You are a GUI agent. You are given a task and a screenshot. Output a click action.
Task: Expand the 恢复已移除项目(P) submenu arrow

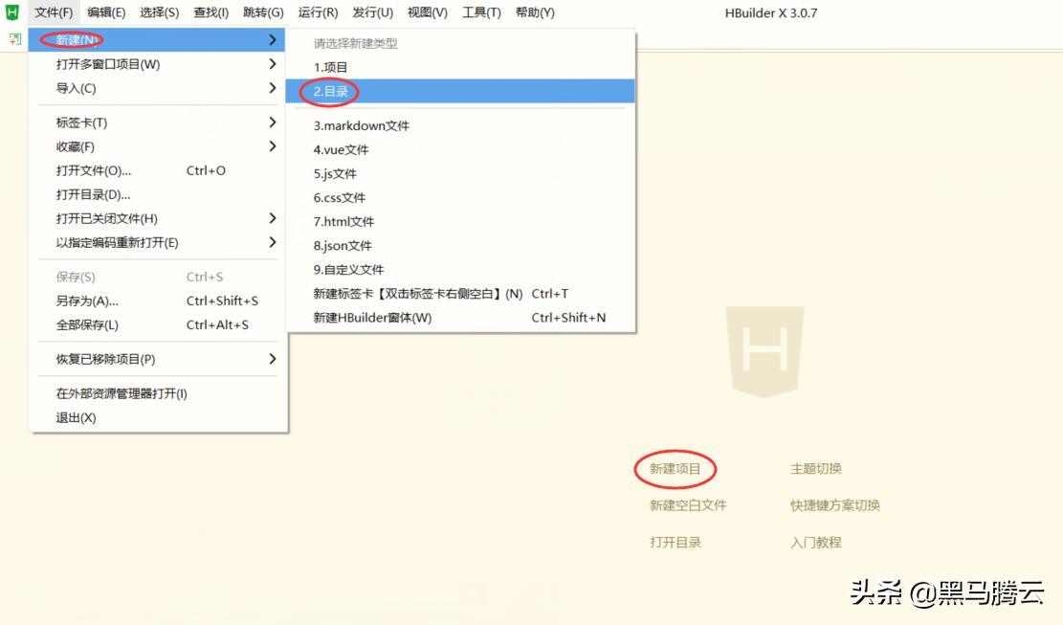pos(273,359)
